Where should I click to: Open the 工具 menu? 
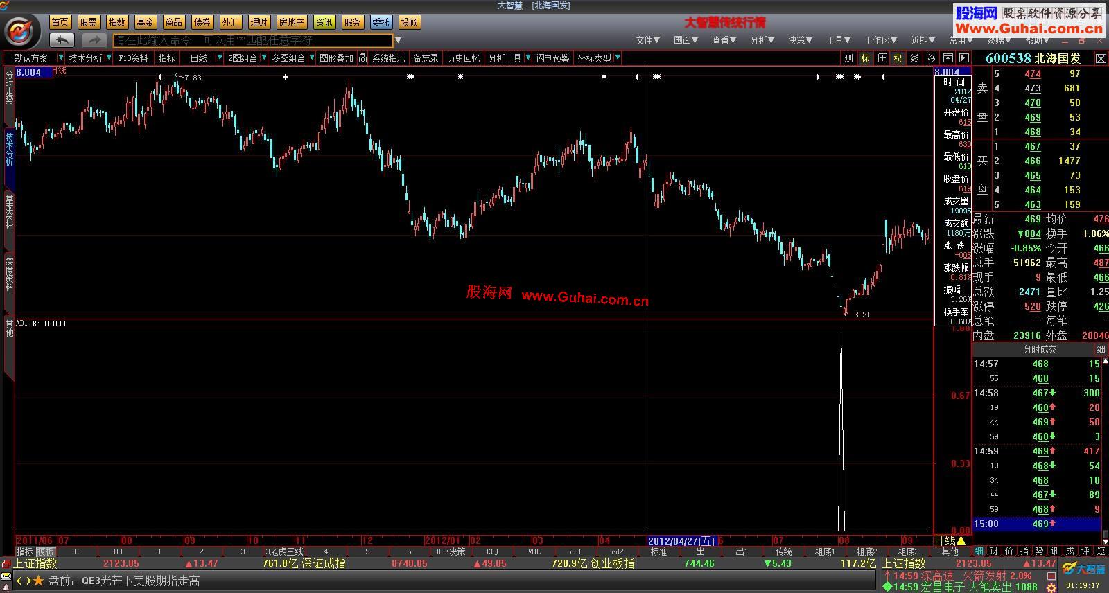[839, 40]
